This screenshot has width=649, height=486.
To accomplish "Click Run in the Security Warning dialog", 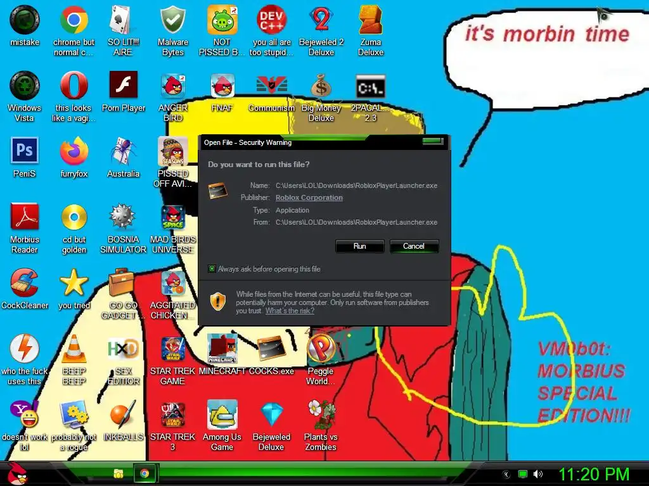I will tap(360, 246).
